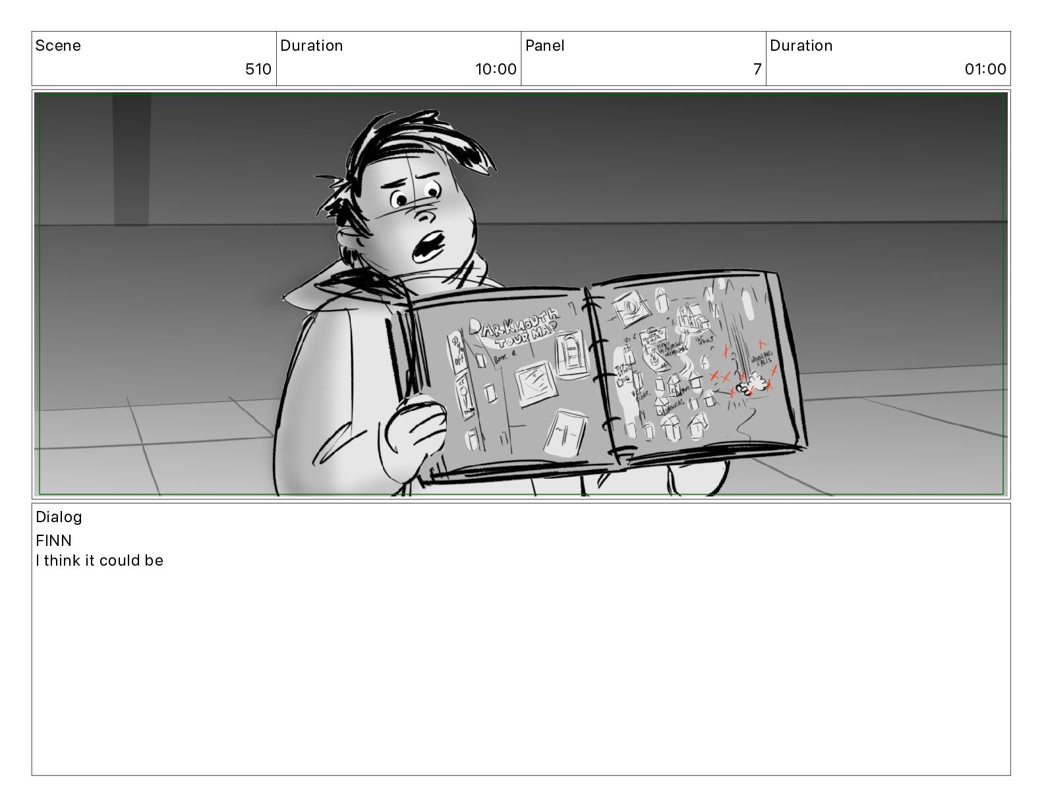Click the dialog line 'I think it could be'
This screenshot has height=807, width=1044.
coord(100,560)
